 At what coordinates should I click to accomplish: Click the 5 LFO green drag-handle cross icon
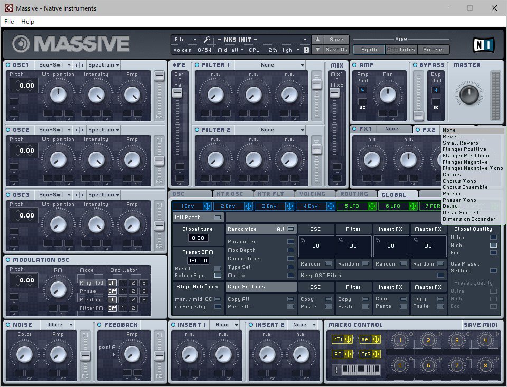click(372, 206)
